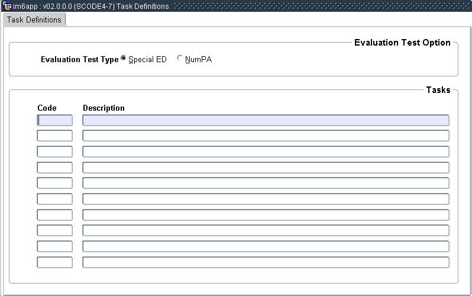Select the Special ED radio button

(123, 58)
